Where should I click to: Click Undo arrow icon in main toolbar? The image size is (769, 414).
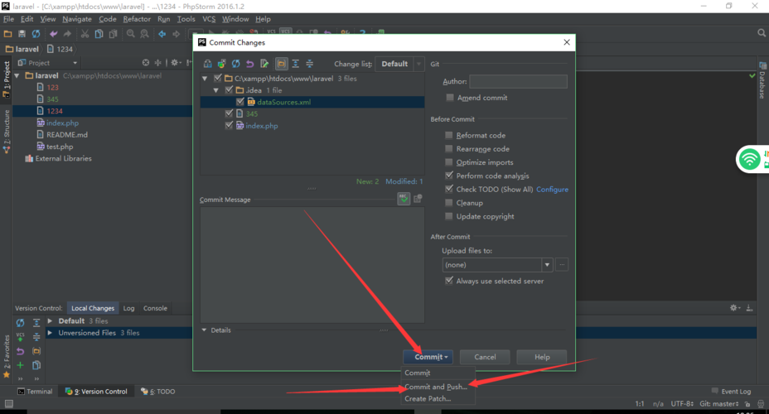[53, 34]
